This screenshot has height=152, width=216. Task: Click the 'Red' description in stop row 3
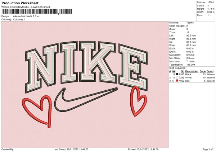pos(187,81)
